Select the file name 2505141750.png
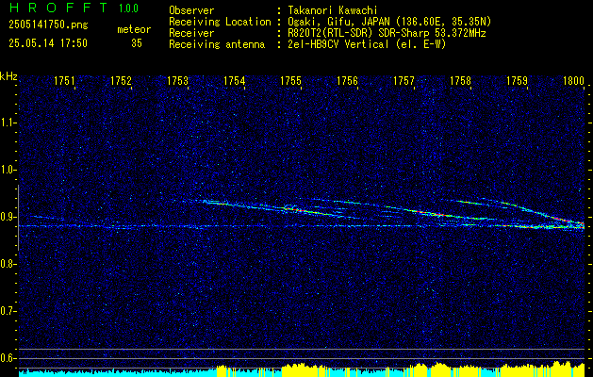Image resolution: width=593 pixels, height=377 pixels. [48, 25]
